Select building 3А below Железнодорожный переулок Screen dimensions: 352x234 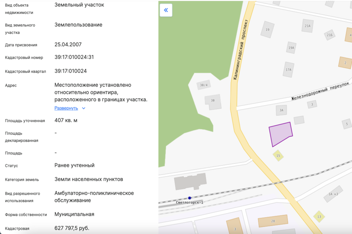[281, 110]
